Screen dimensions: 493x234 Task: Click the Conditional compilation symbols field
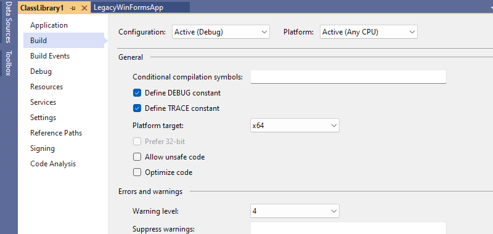pyautogui.click(x=348, y=77)
